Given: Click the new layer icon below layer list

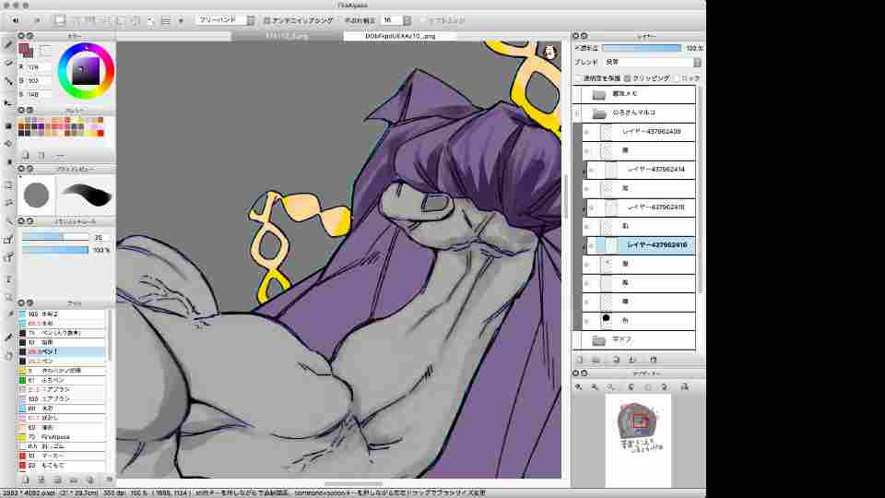Looking at the screenshot, I should [579, 359].
